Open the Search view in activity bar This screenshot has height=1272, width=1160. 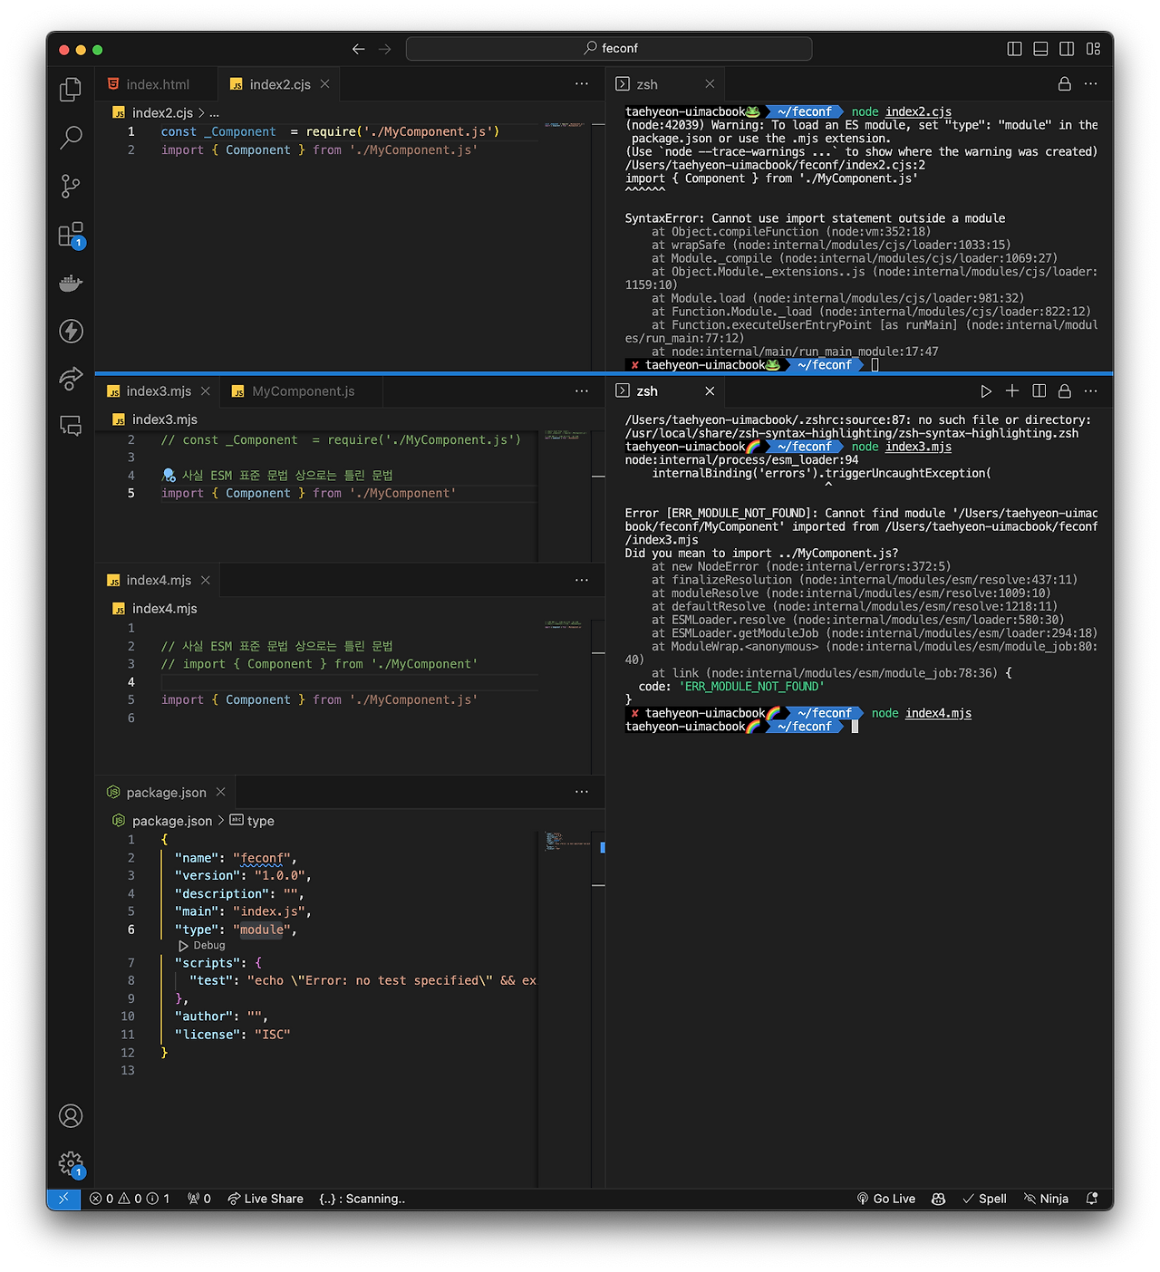point(71,138)
